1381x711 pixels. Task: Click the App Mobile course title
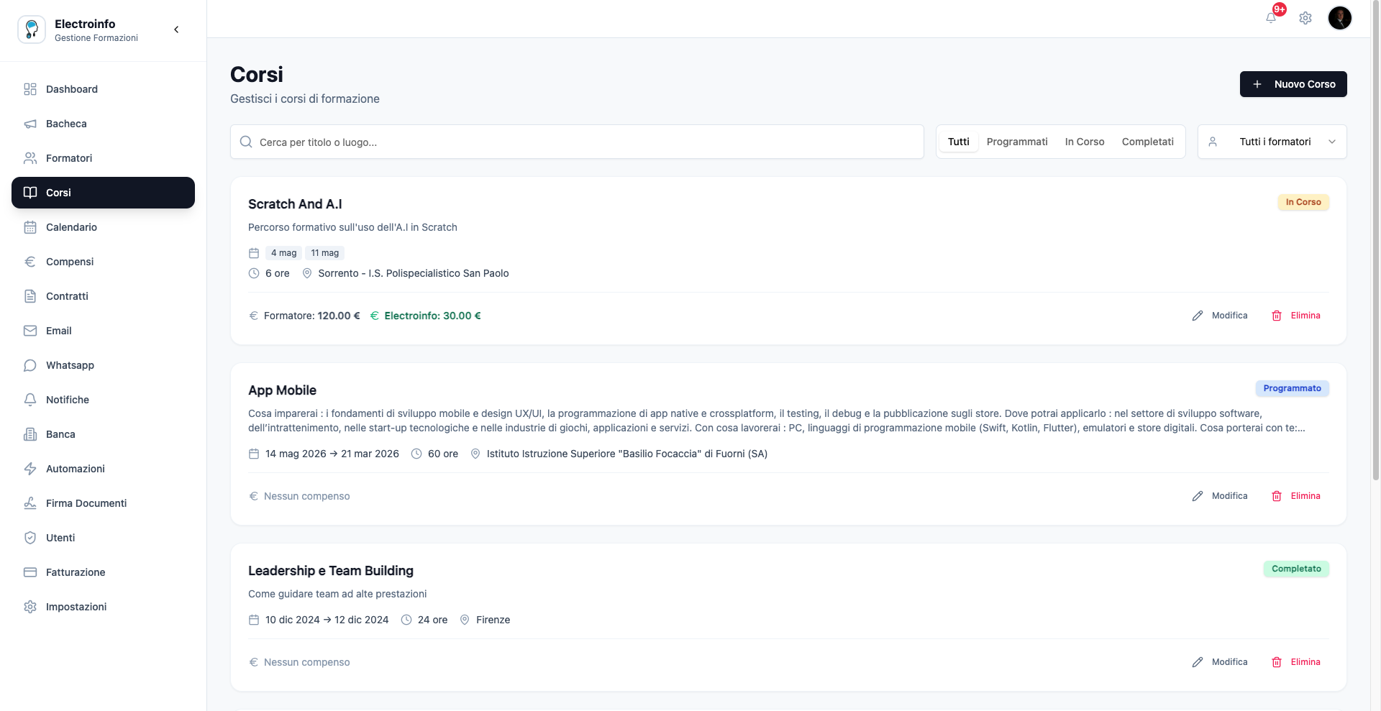point(282,390)
